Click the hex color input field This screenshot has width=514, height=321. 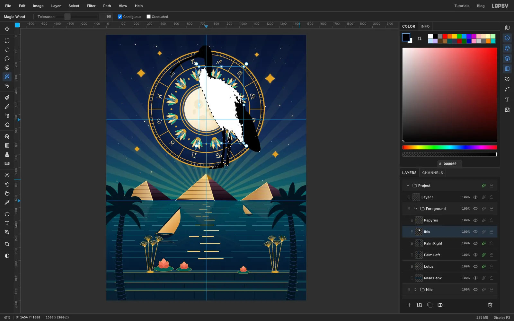coord(450,164)
